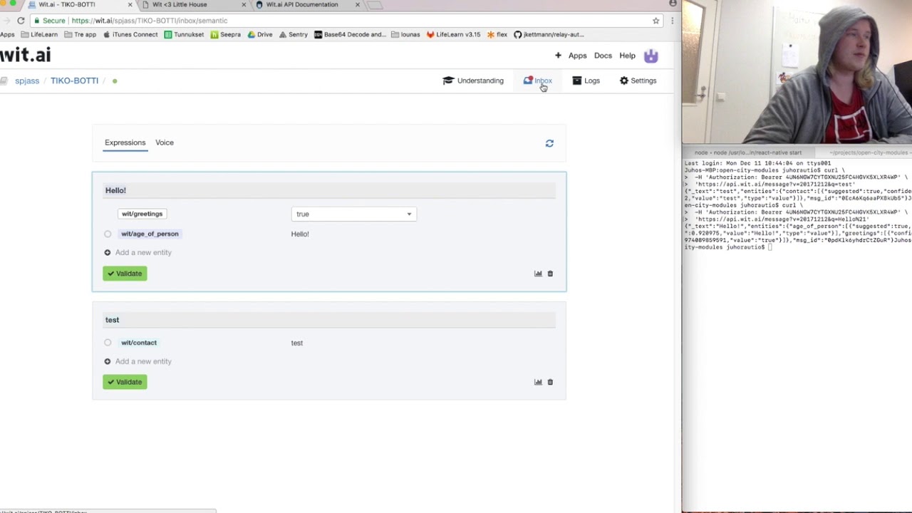
Task: Click the wit/greetings entity tag
Action: coord(142,214)
